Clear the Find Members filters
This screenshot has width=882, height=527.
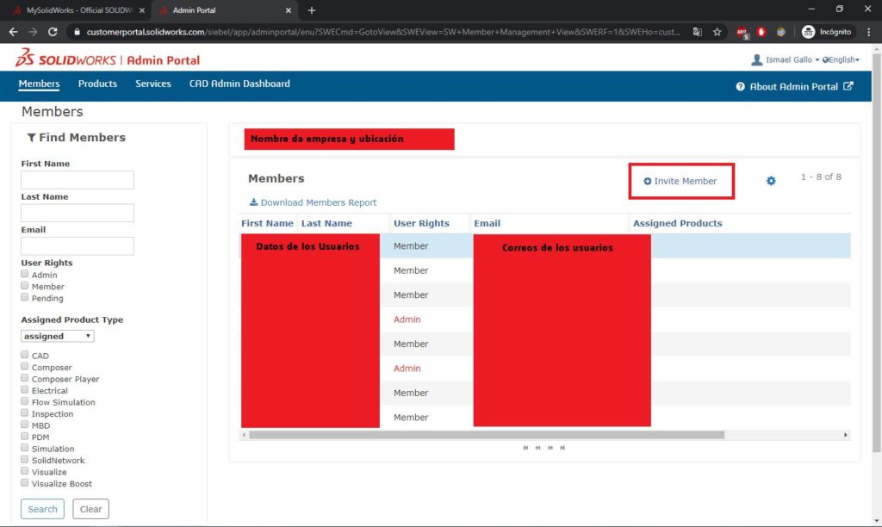90,509
